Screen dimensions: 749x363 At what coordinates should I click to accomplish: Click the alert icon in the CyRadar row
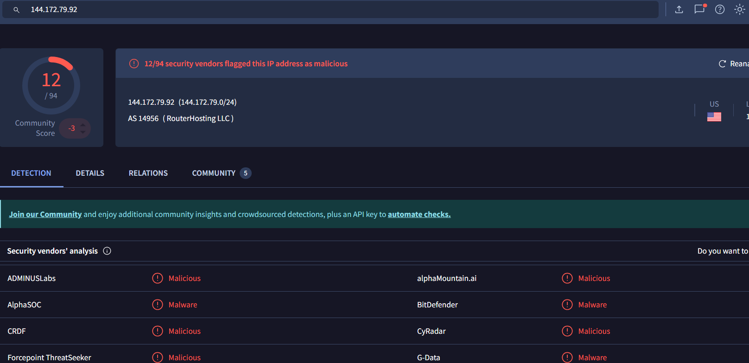[x=567, y=331]
